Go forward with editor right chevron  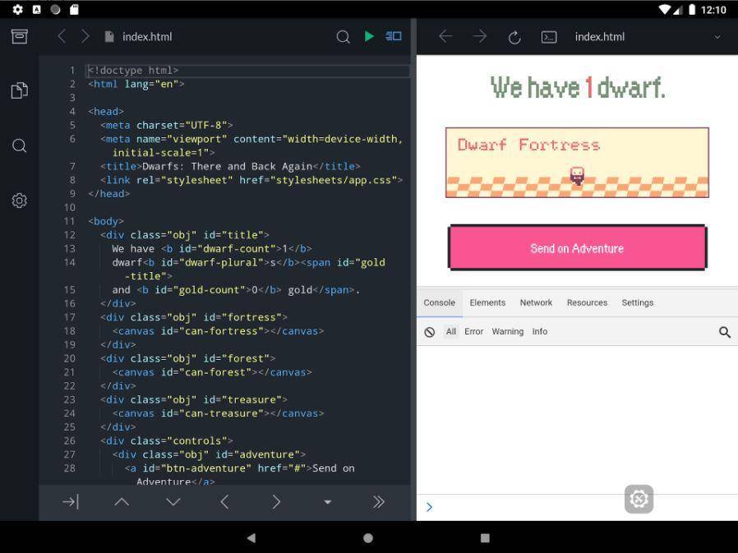coord(85,36)
